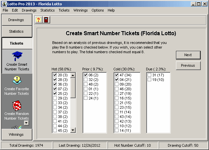Viewport: 209px width, 150px height.
Task: Check cold number 14 (11)
Action: click(117, 131)
